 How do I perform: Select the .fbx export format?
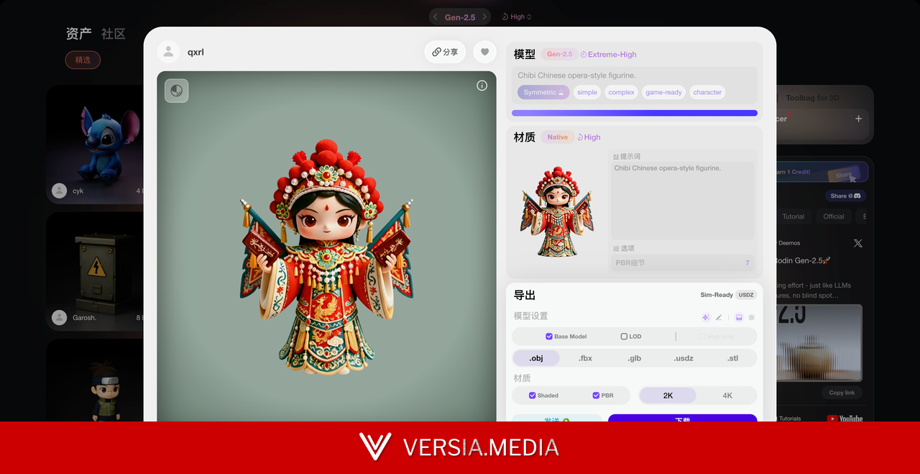tap(585, 358)
